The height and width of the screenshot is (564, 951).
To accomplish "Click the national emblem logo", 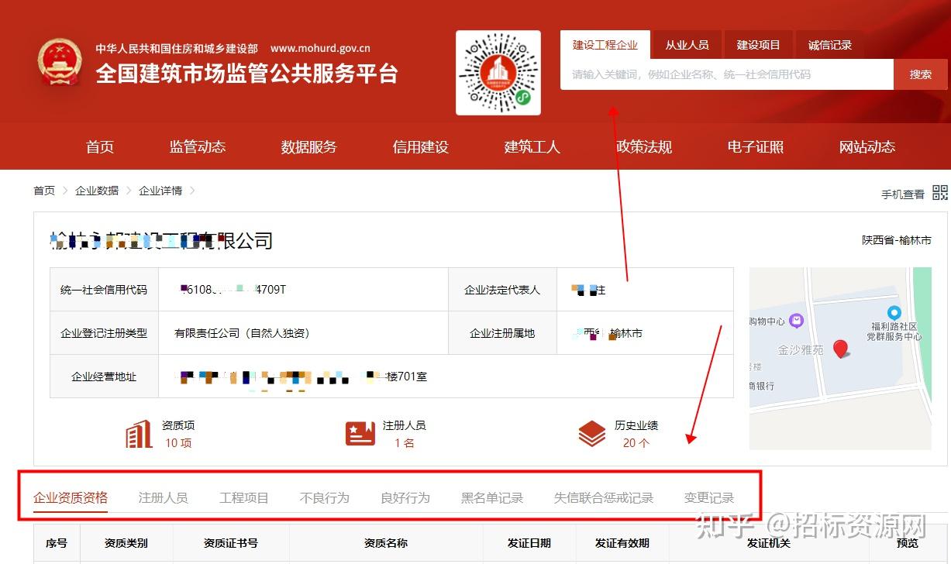I will click(60, 62).
